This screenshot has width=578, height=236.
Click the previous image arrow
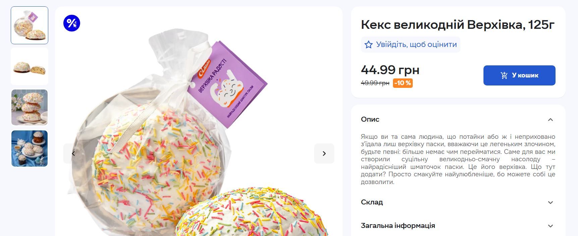click(x=73, y=153)
